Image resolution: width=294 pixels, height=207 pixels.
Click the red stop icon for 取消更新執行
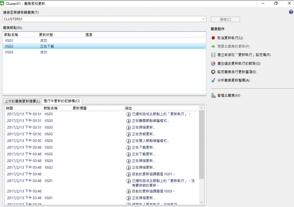coord(213,38)
